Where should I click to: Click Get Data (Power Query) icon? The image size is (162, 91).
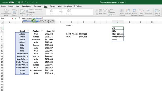[x=6, y=12]
